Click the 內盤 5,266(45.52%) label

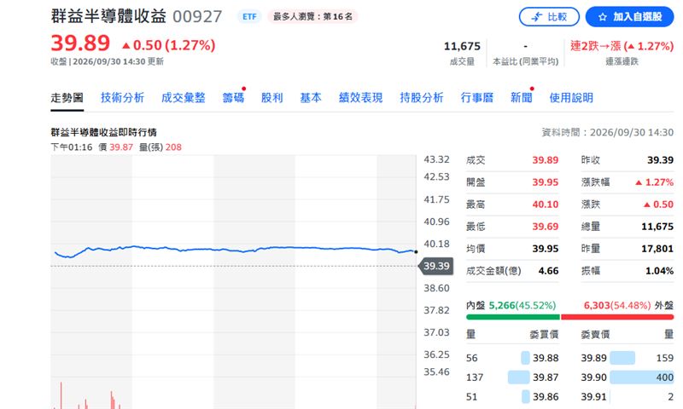click(511, 306)
